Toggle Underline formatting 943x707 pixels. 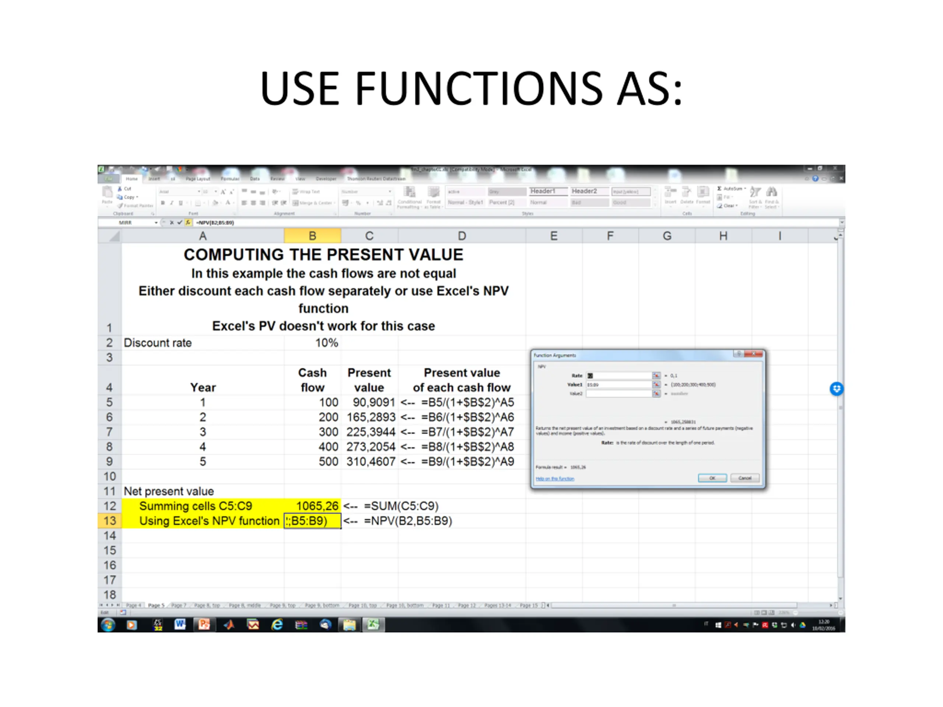click(x=181, y=203)
